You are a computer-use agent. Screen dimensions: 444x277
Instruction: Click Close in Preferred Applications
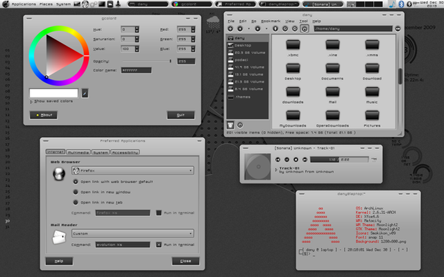[185, 261]
